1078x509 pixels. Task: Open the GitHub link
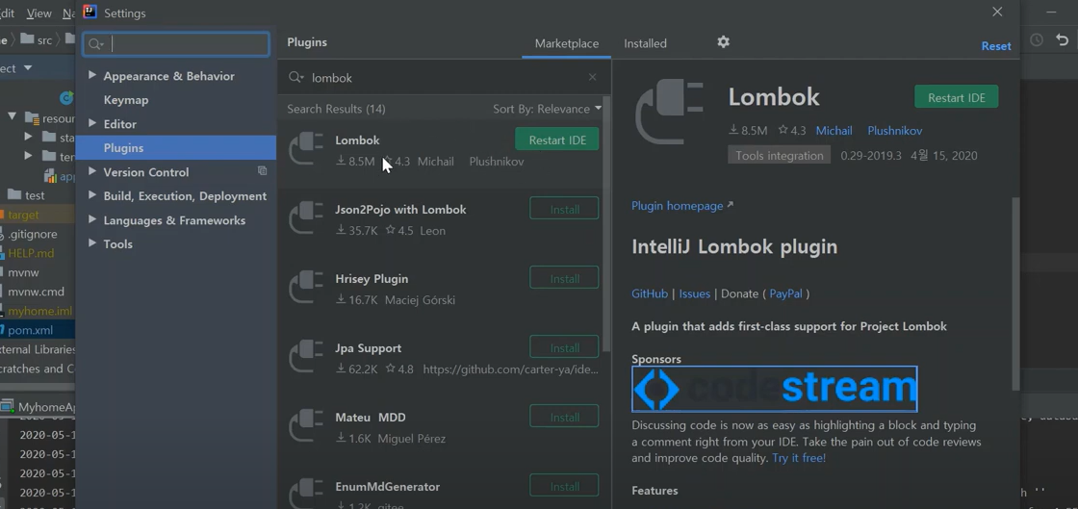649,293
